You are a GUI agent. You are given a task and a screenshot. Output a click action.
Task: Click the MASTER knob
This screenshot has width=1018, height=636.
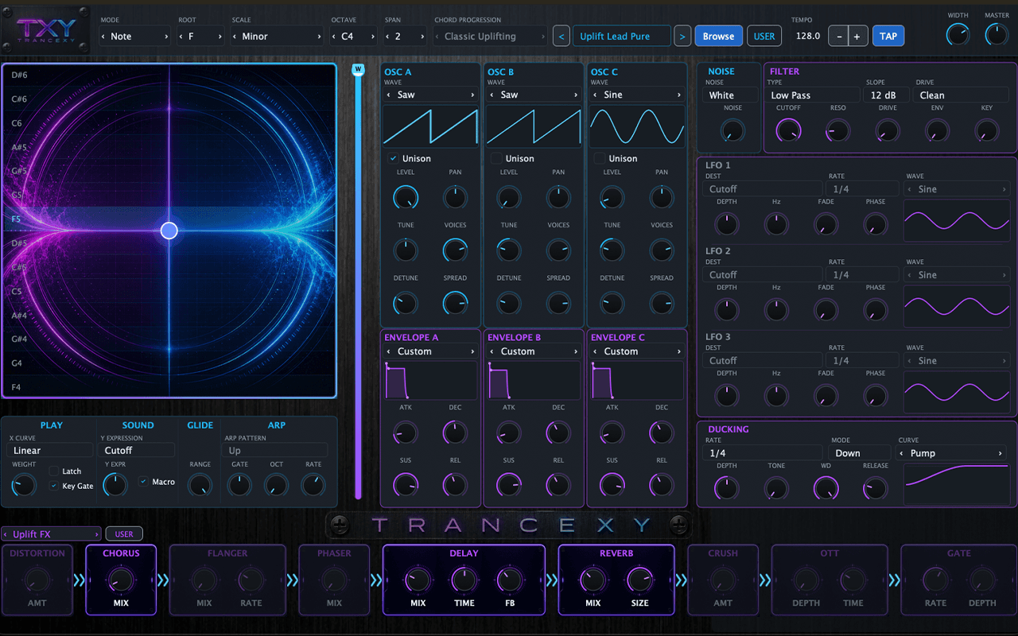997,34
